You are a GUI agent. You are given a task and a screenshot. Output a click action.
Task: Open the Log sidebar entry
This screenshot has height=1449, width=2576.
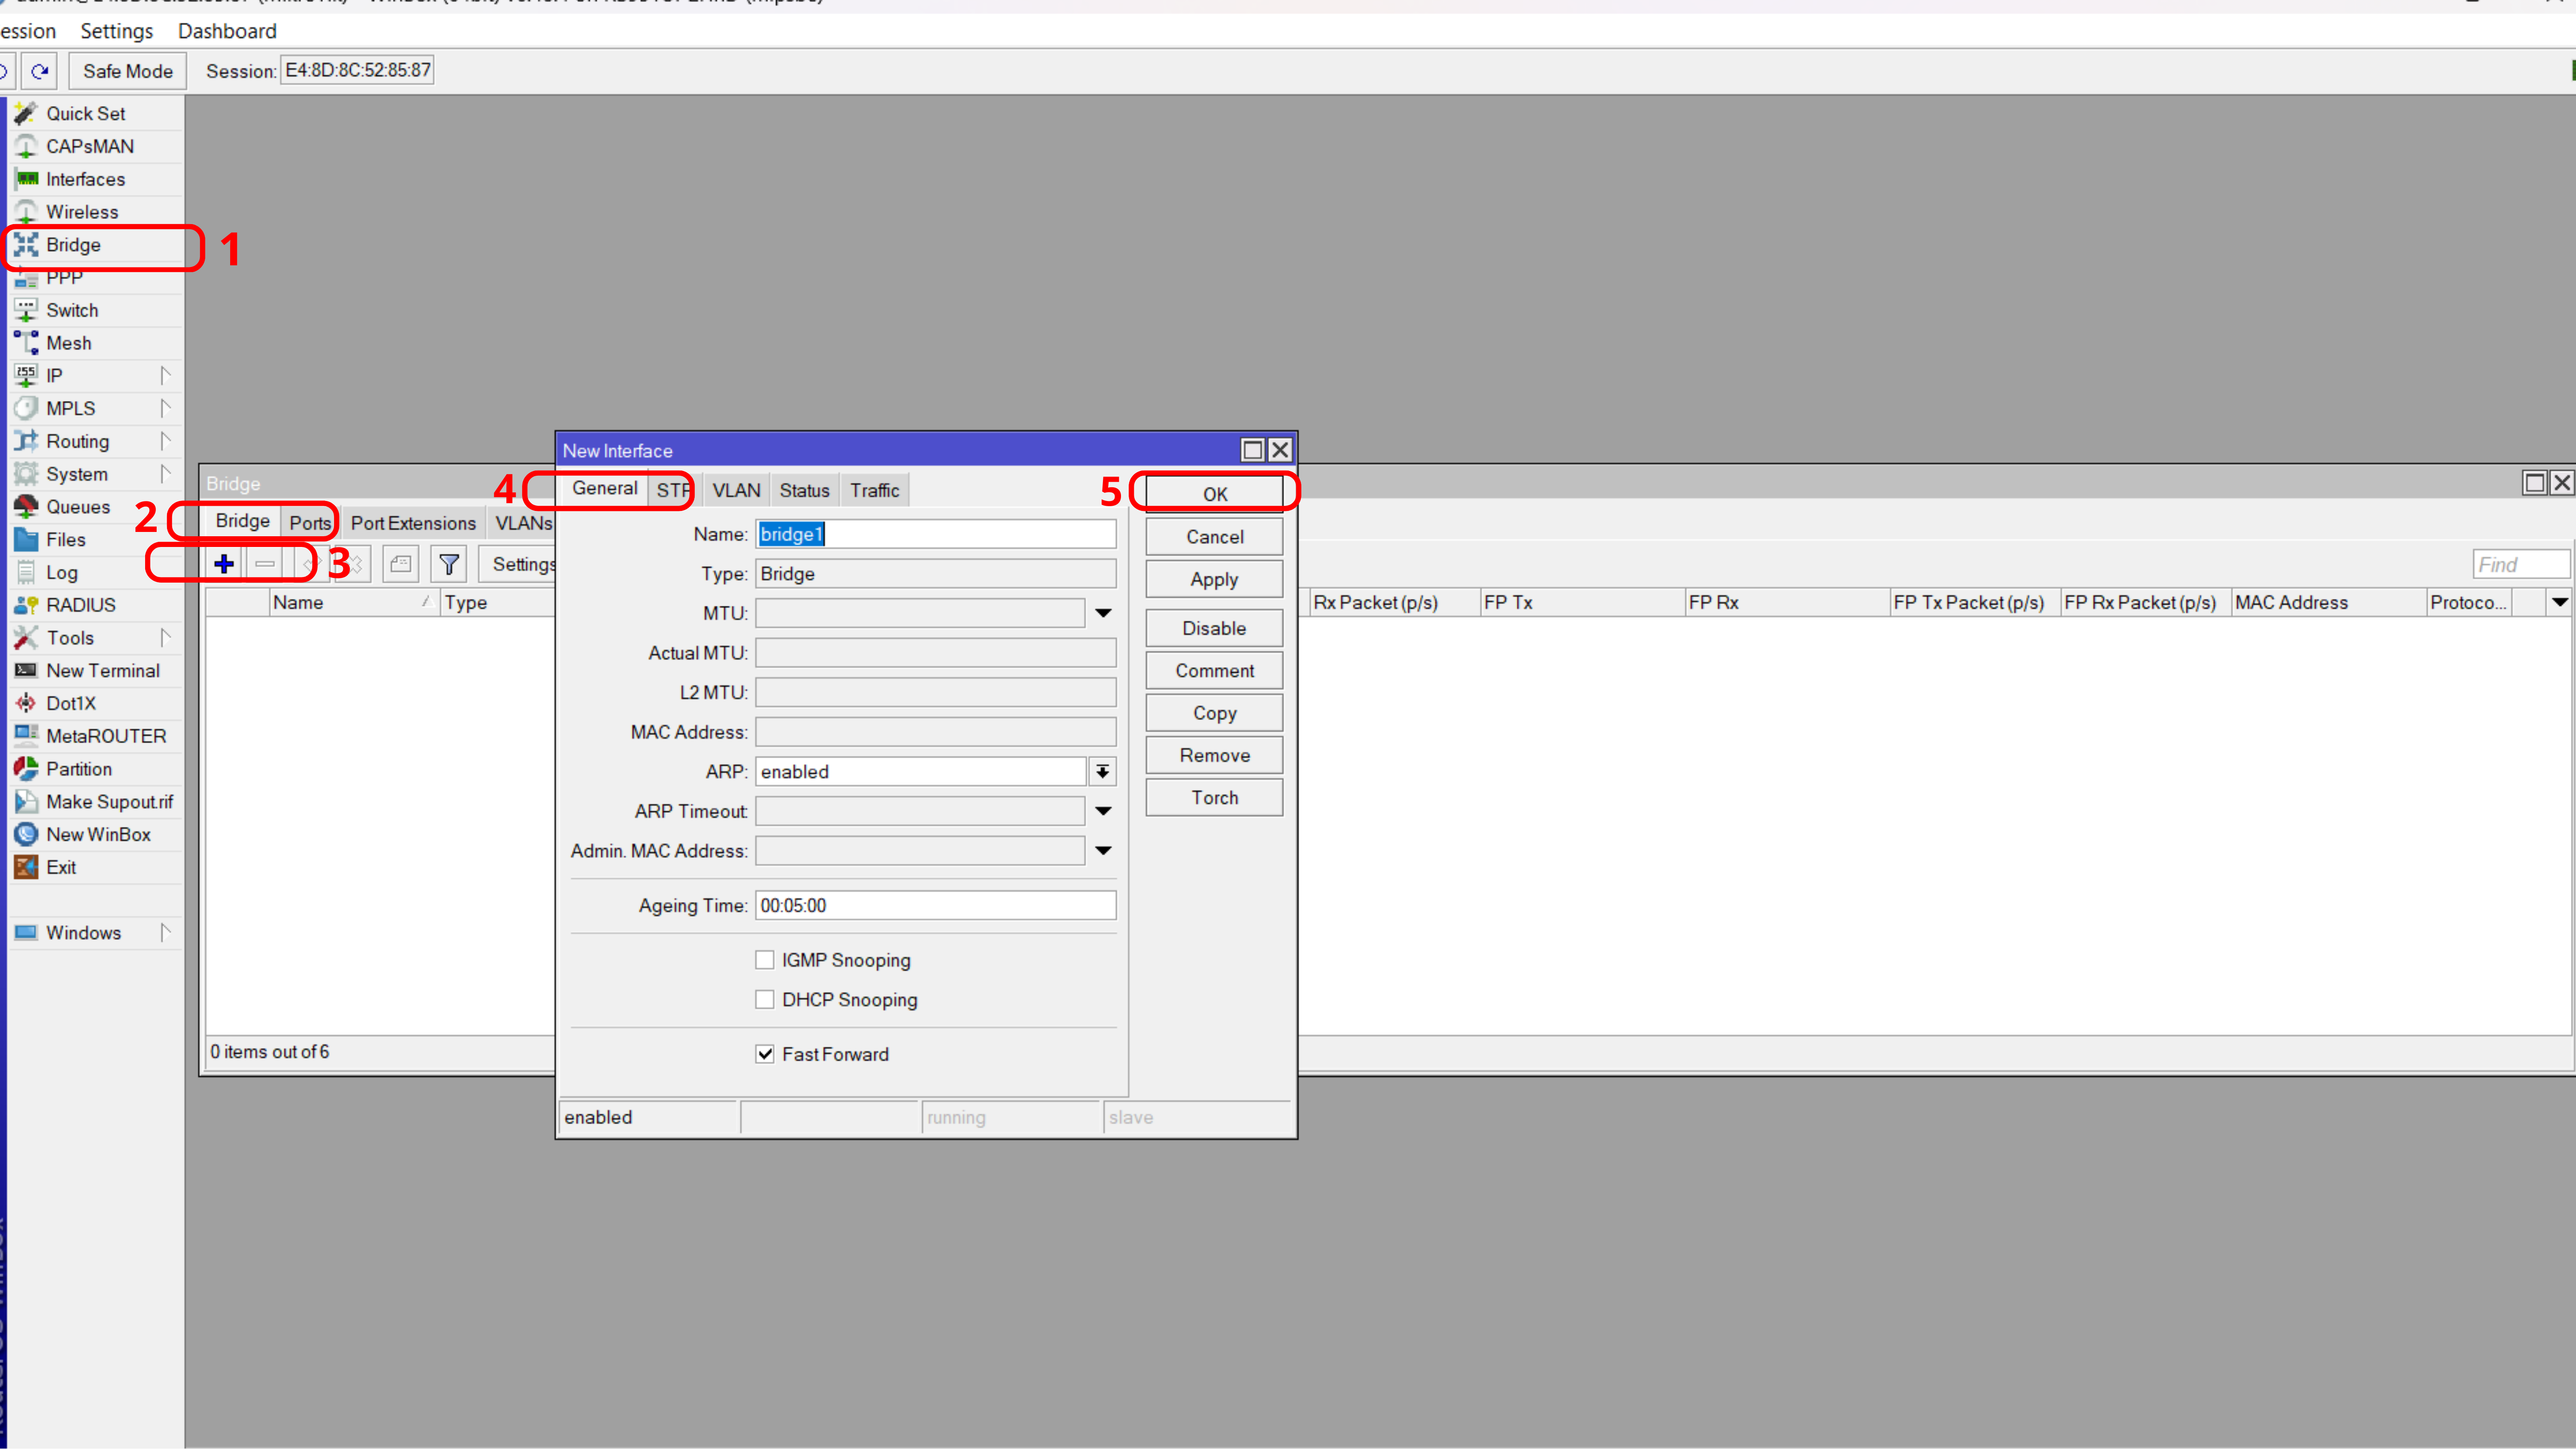(61, 573)
